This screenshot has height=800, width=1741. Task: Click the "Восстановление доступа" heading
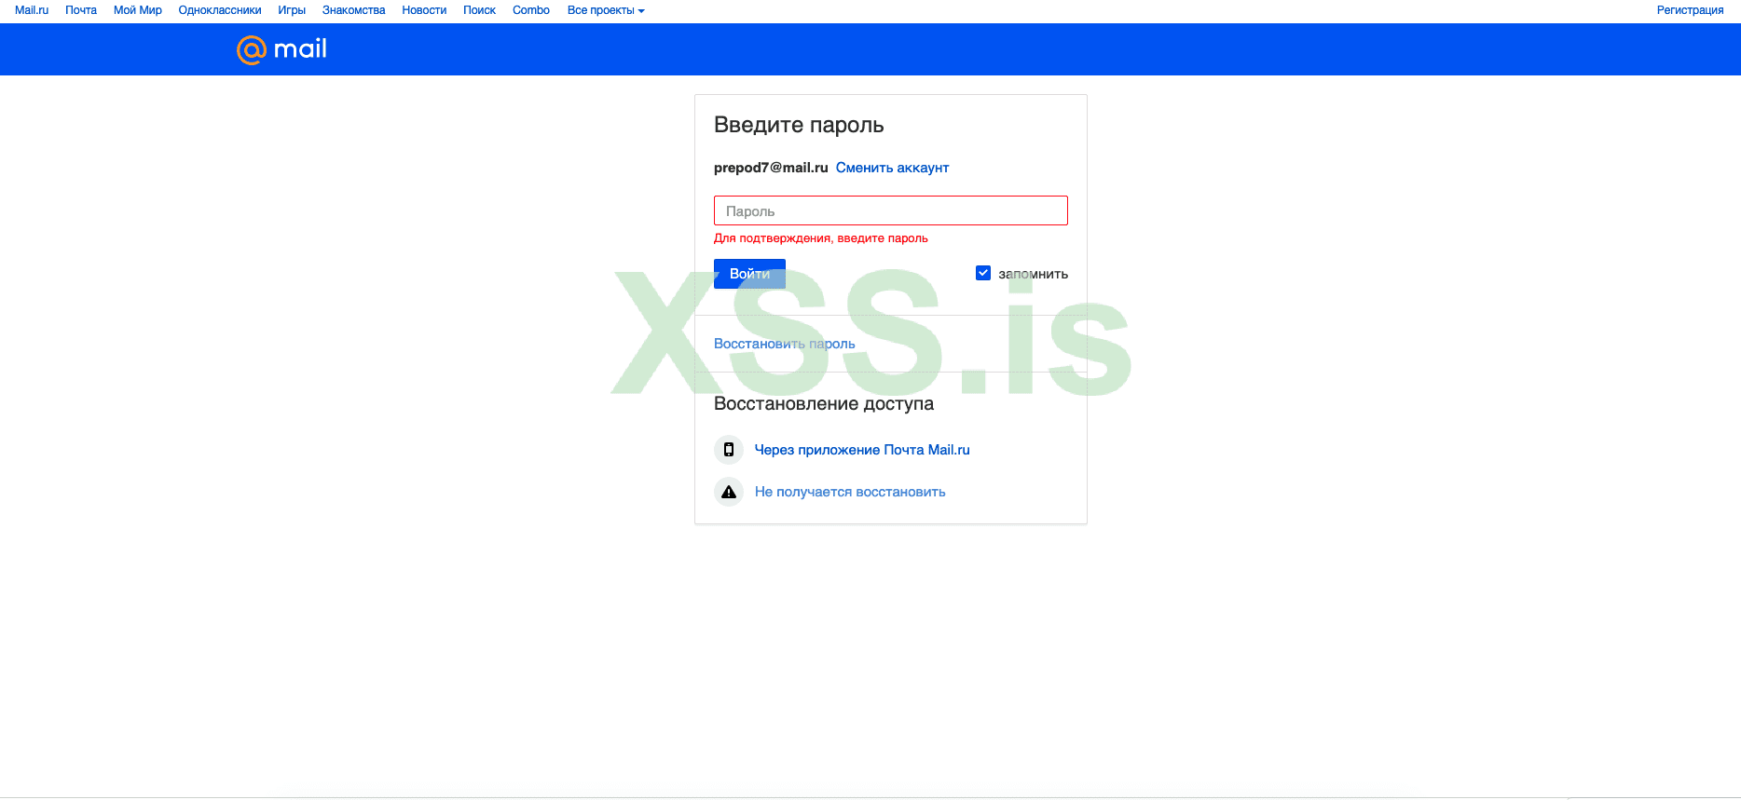[x=824, y=403]
